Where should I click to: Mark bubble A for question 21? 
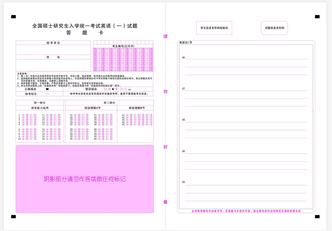(75, 115)
